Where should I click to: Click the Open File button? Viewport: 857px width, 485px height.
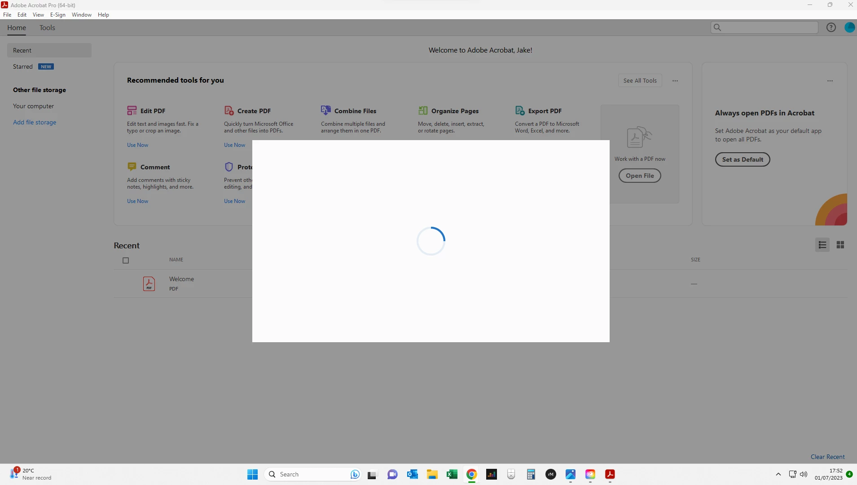640,176
